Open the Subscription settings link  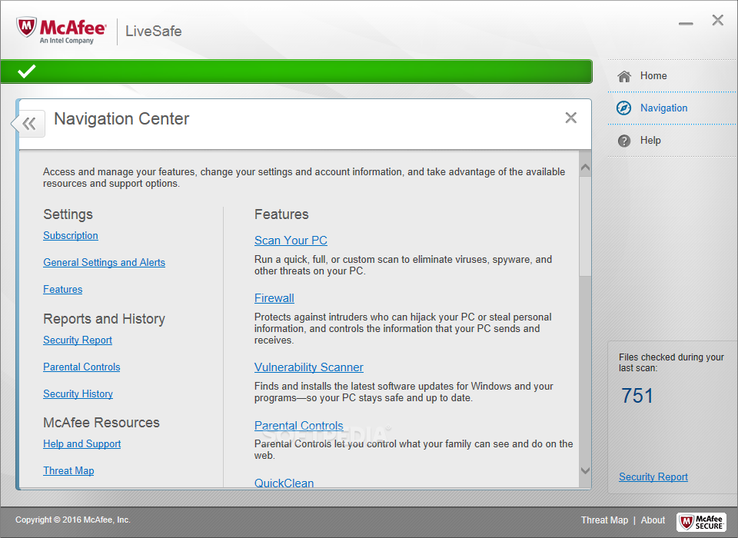[71, 235]
